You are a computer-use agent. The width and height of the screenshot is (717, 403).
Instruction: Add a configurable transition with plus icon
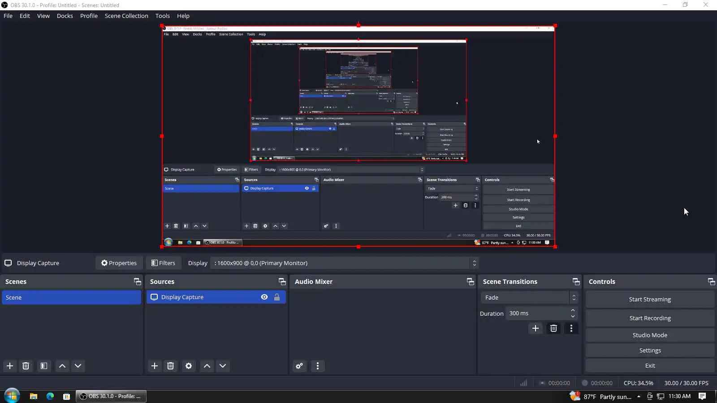536,328
